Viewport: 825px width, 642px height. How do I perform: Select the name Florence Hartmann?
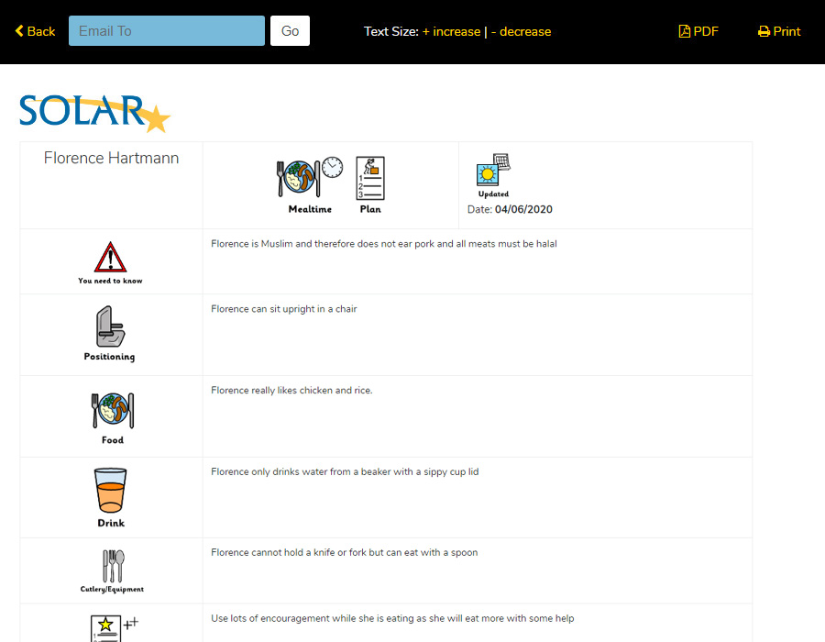(110, 157)
